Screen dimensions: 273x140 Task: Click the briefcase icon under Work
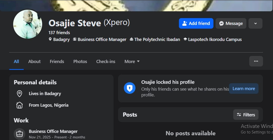tap(19, 134)
